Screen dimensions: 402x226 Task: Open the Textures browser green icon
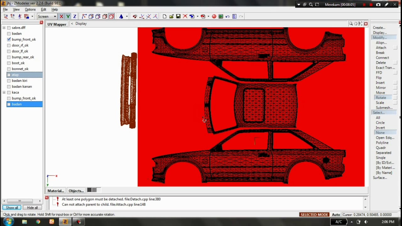(x=221, y=16)
